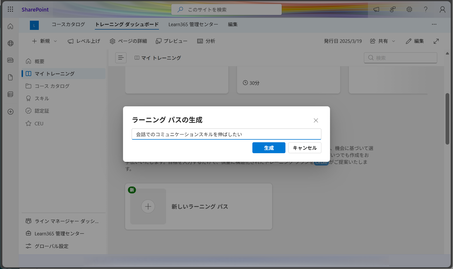Click the learning goal text input field
Image resolution: width=453 pixels, height=269 pixels.
pos(226,134)
